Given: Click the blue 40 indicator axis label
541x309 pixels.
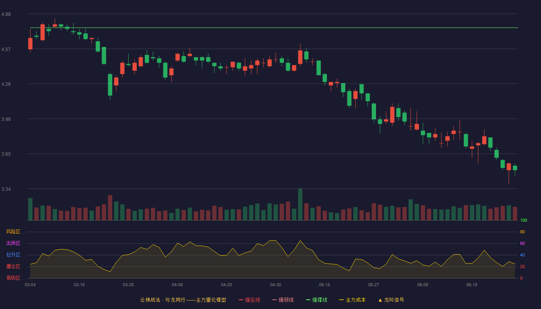Looking at the screenshot, I should [522, 255].
